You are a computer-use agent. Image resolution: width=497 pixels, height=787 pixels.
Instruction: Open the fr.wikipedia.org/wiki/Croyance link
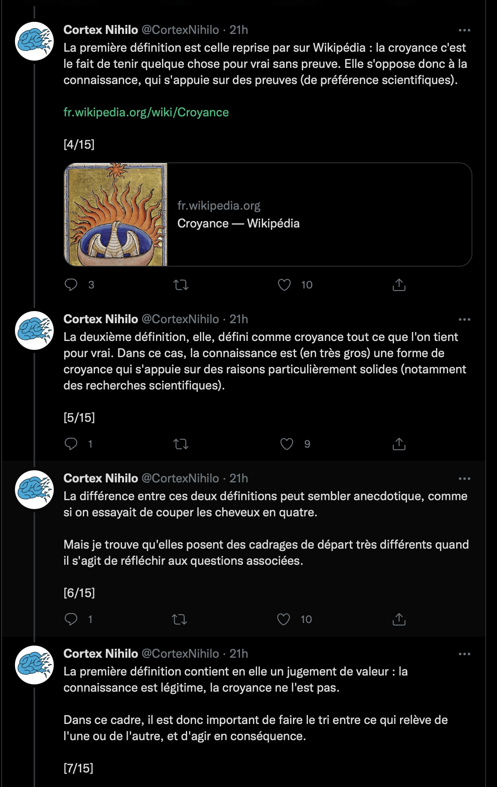click(146, 112)
